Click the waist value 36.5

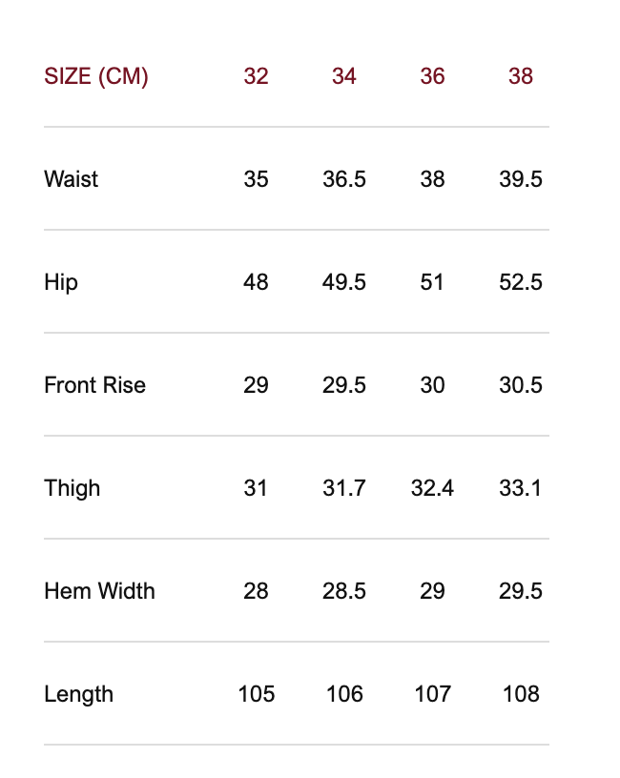coord(344,179)
